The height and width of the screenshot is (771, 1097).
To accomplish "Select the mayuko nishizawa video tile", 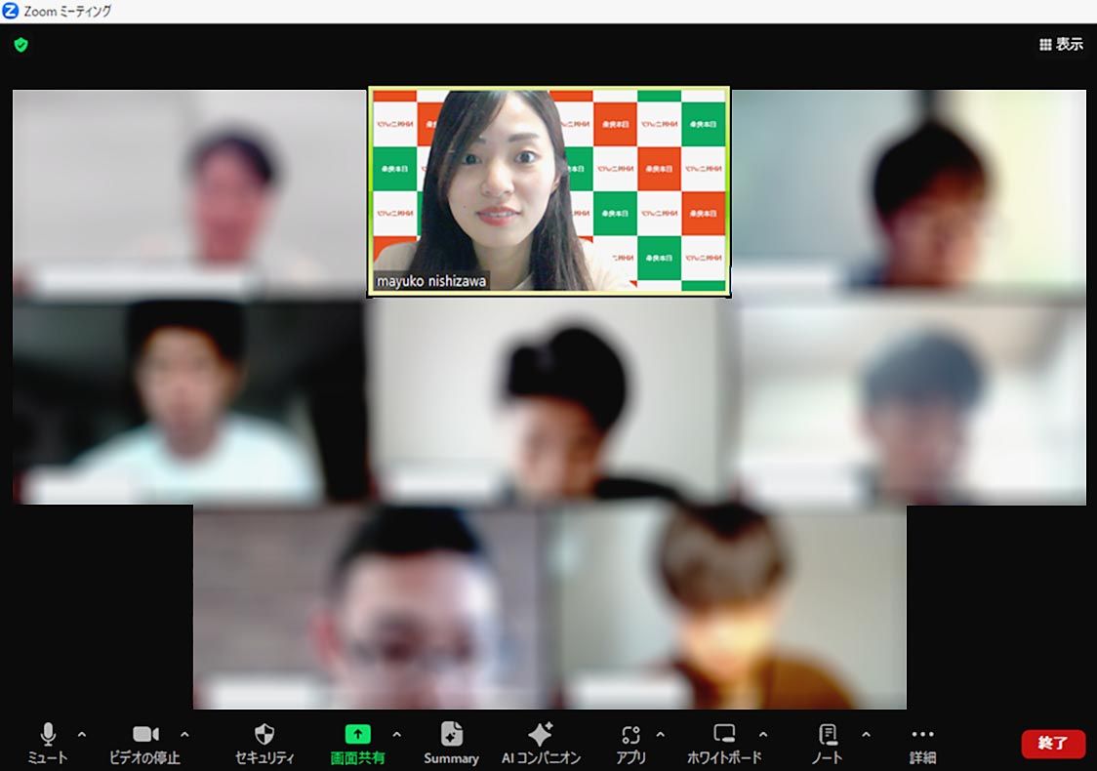I will tap(548, 191).
